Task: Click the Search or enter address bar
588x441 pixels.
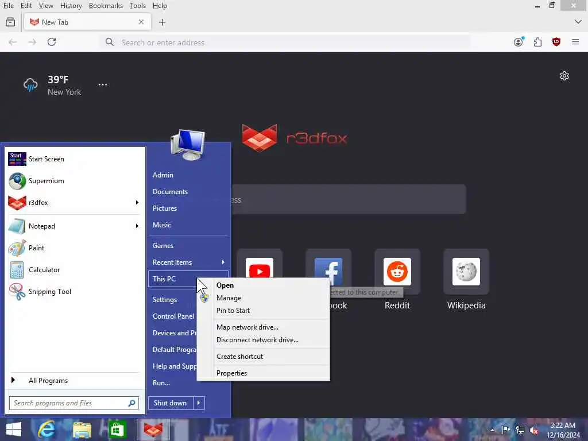Action: 286,42
